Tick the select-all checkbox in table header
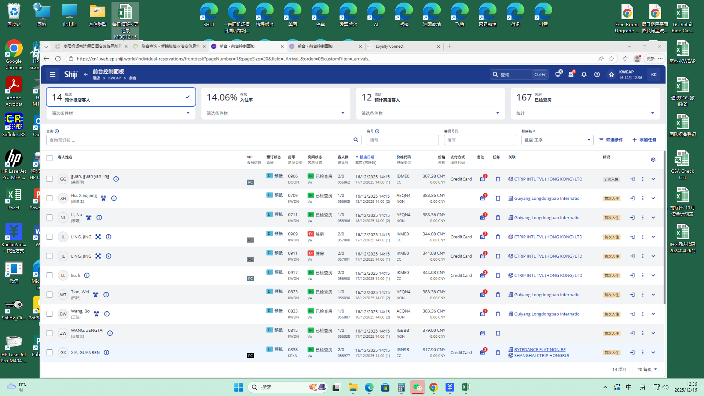 (49, 158)
